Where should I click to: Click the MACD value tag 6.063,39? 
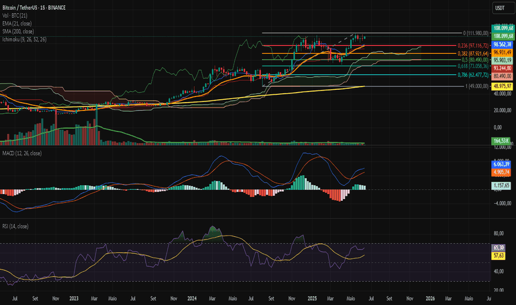point(501,164)
